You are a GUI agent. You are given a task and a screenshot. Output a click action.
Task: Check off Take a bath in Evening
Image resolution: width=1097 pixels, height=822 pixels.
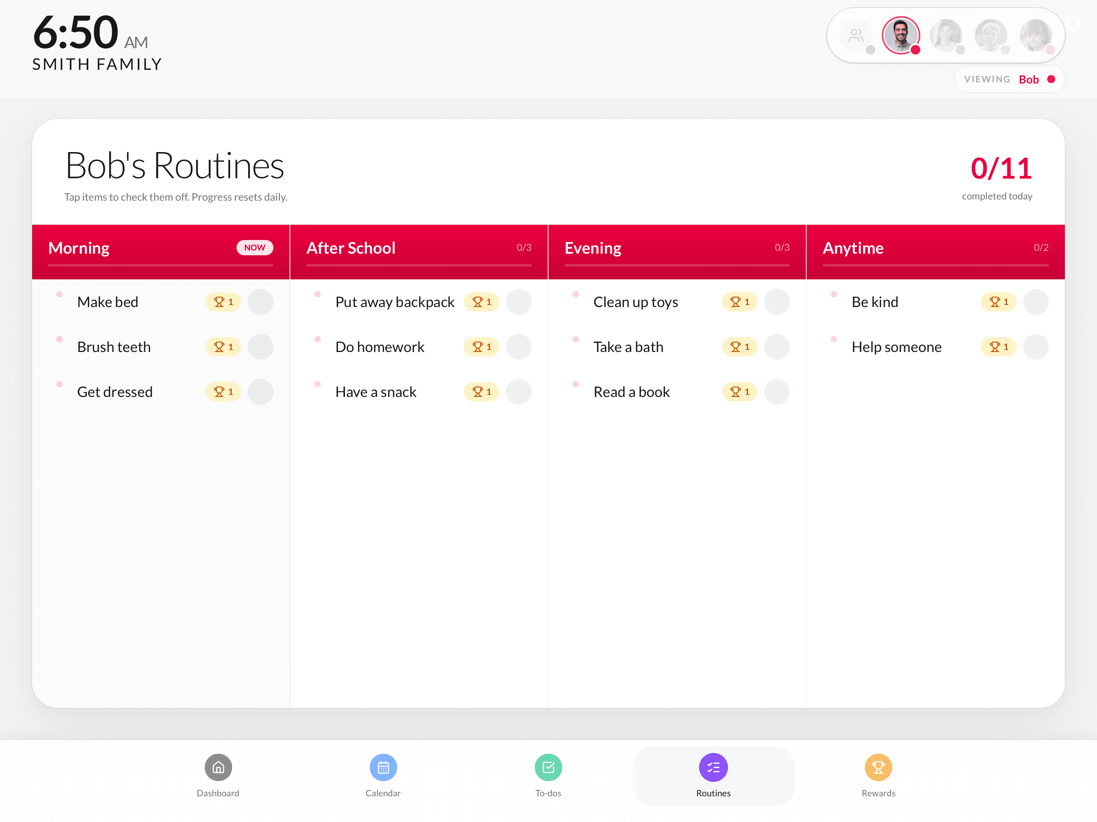click(777, 346)
